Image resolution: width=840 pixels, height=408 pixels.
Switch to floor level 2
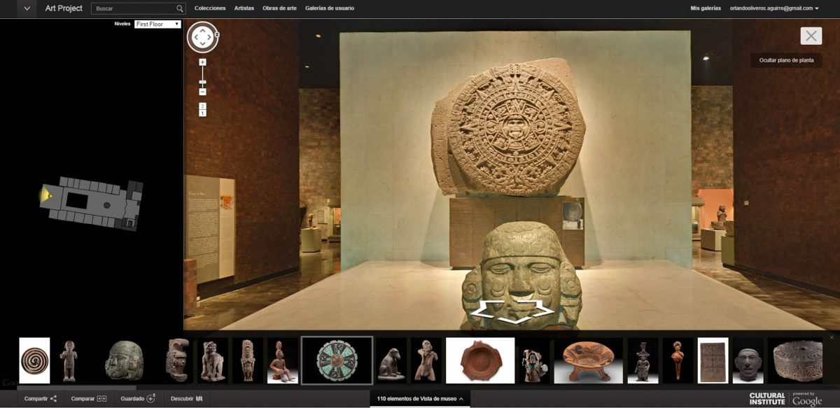[202, 106]
